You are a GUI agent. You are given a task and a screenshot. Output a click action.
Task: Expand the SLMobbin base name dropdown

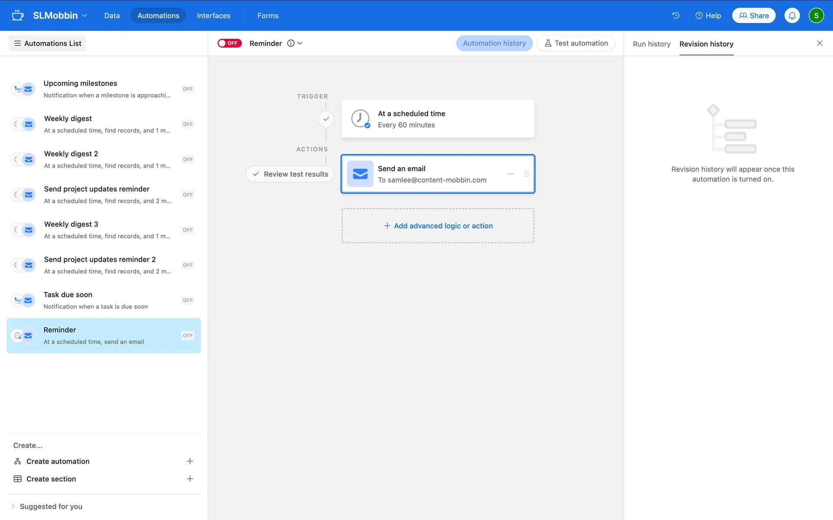[60, 16]
